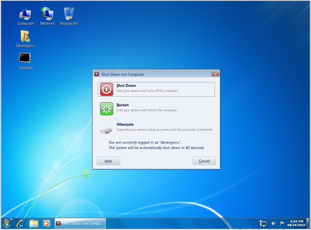This screenshot has height=230, width=311.
Task: Open the Recycle Bin icon
Action: point(69,16)
